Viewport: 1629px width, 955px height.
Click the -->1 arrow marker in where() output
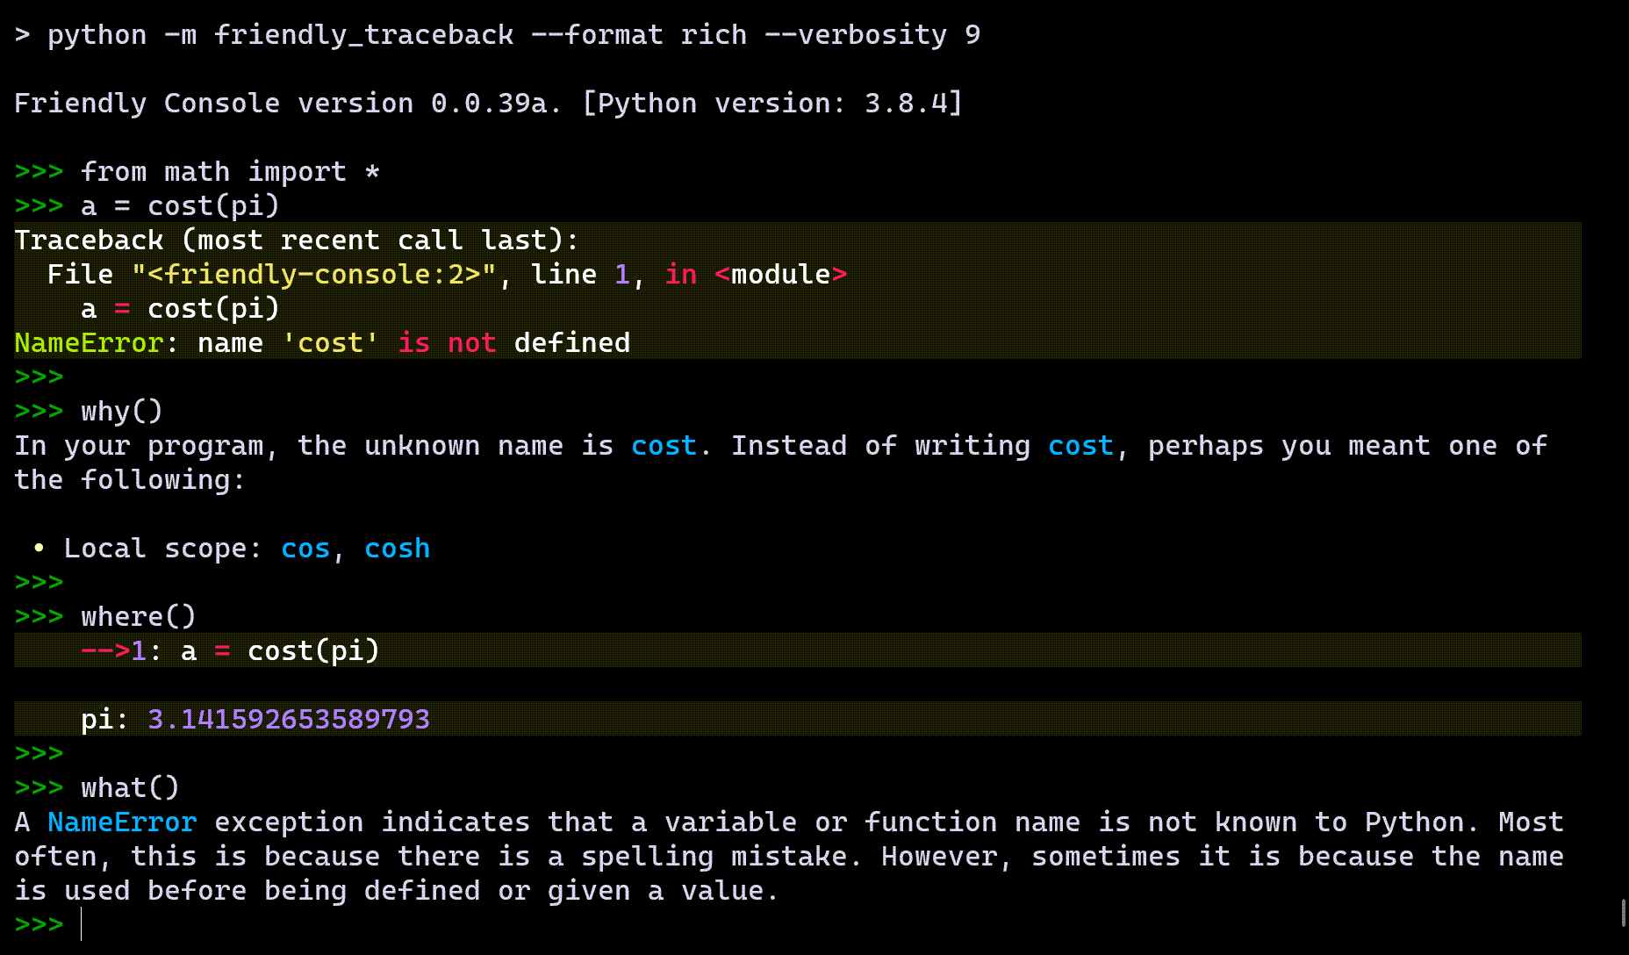(x=112, y=650)
